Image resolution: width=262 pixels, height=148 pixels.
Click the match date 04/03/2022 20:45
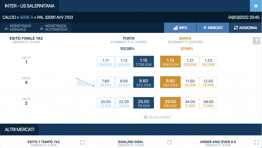(244, 17)
